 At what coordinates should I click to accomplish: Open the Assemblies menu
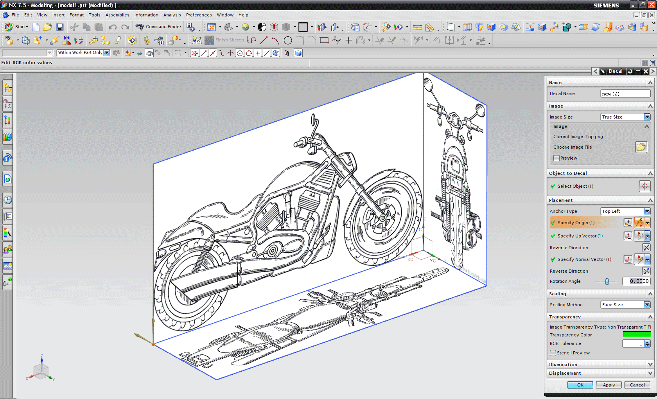(117, 15)
